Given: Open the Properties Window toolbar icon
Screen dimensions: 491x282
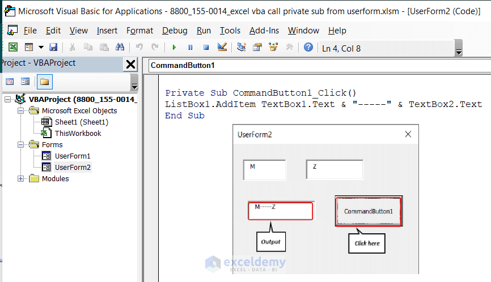Looking at the screenshot, I should pos(257,47).
